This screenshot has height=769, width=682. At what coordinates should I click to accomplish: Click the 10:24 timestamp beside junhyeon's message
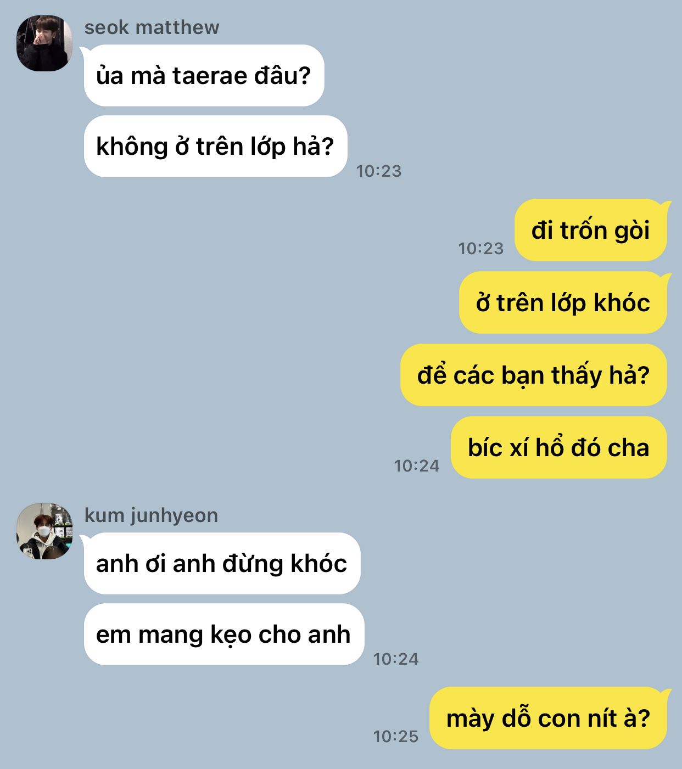pos(396,659)
